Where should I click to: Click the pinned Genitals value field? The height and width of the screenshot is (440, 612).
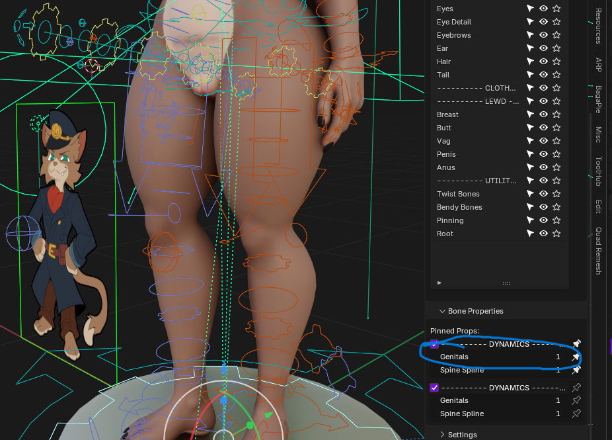click(501, 357)
